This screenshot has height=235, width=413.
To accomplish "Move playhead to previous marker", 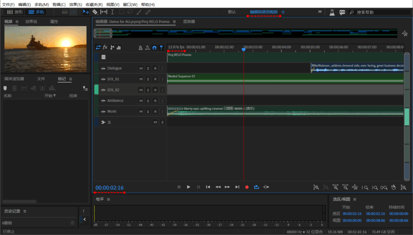I will 208,187.
